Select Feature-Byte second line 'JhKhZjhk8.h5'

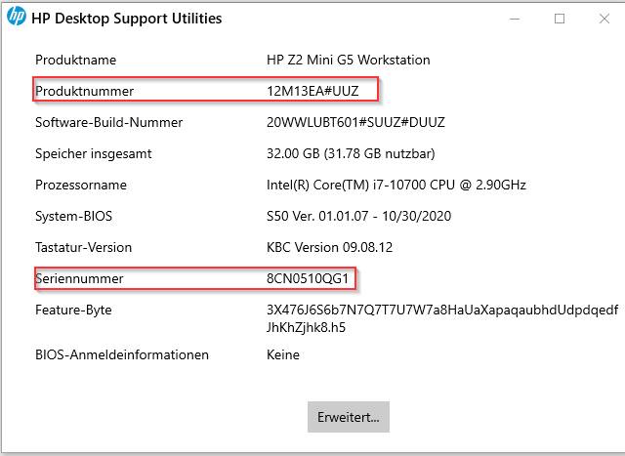click(306, 328)
